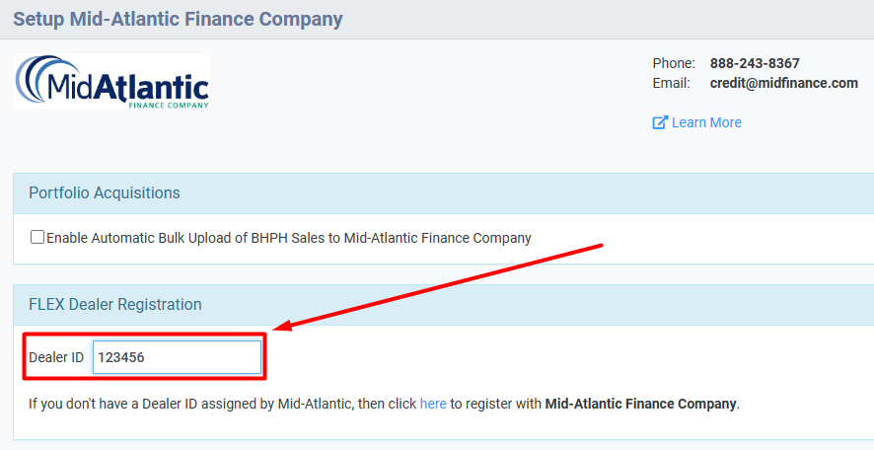Click the Phone: label
The width and height of the screenshot is (874, 450).
click(674, 63)
